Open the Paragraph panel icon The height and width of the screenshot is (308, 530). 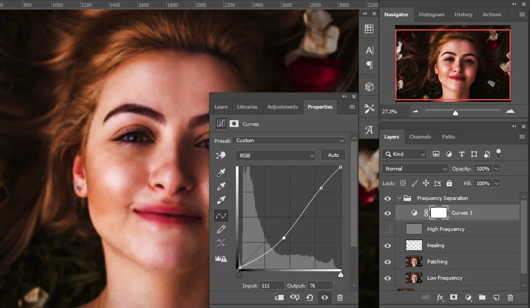[x=370, y=65]
